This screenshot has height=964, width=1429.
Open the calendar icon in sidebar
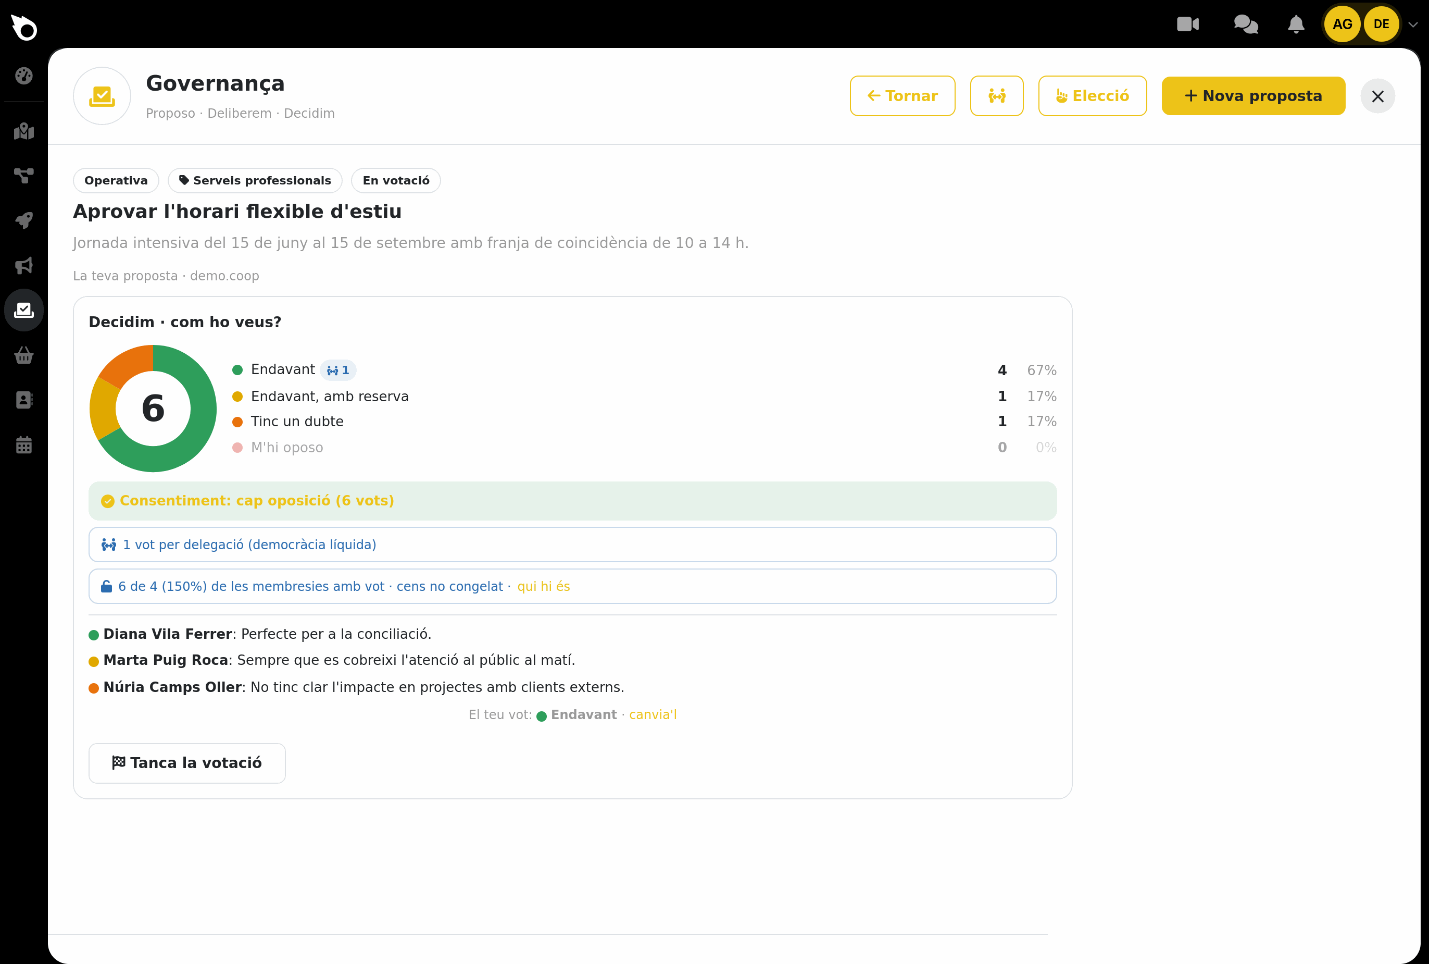point(24,444)
